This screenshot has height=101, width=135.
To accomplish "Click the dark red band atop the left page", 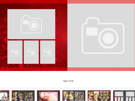I will coord(34,2).
